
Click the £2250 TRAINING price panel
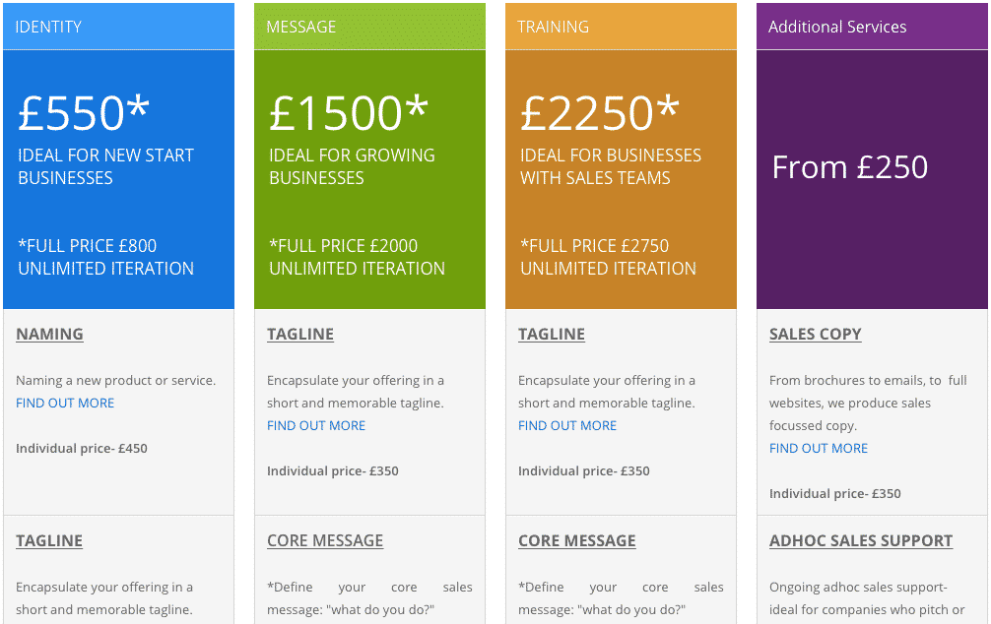622,179
